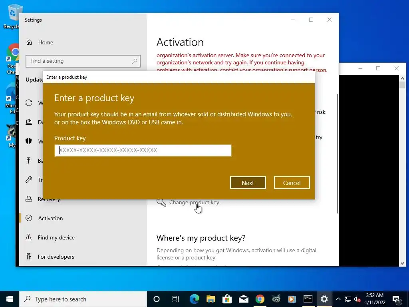Open the raccoon app in taskbar

276,299
